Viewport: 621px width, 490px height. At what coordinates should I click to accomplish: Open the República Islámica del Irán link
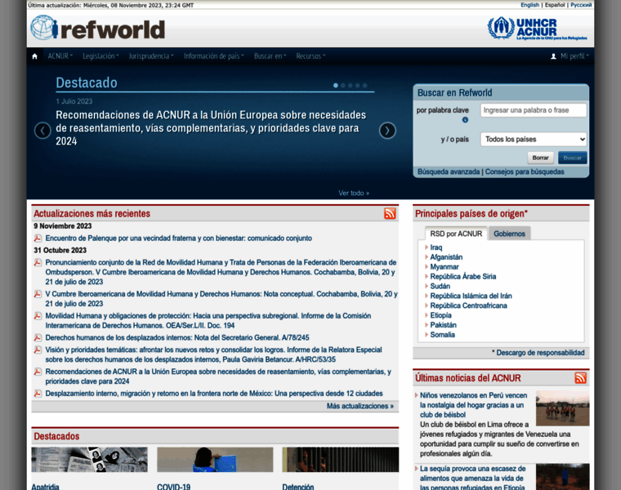click(x=471, y=296)
